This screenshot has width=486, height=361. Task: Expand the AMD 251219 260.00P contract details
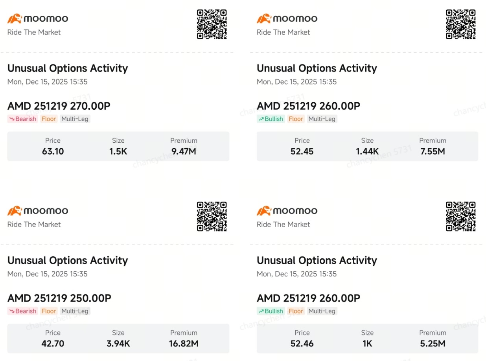pos(309,105)
